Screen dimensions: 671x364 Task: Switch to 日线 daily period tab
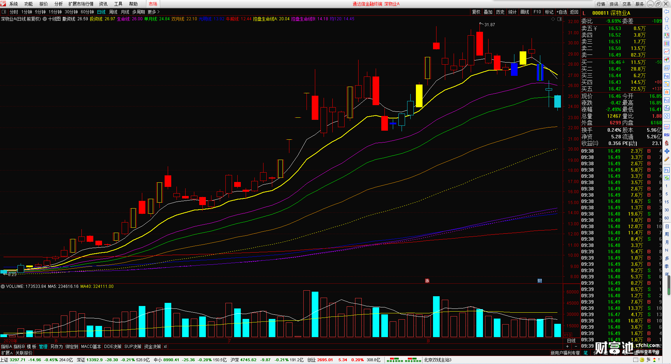[101, 12]
